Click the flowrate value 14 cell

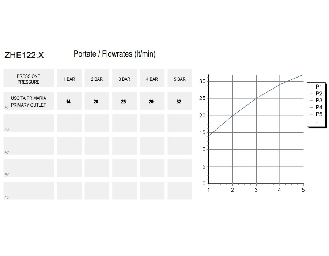tap(69, 101)
